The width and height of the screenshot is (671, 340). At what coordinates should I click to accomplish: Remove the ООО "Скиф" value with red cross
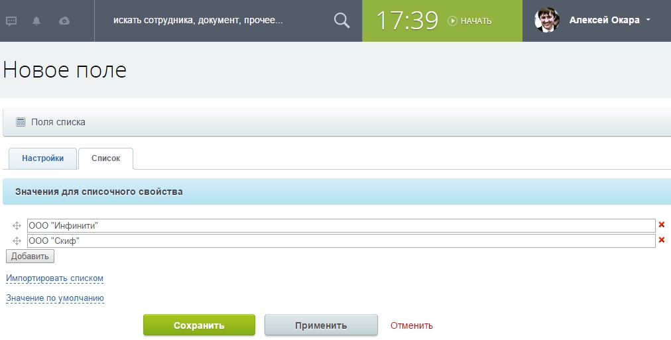tap(661, 240)
